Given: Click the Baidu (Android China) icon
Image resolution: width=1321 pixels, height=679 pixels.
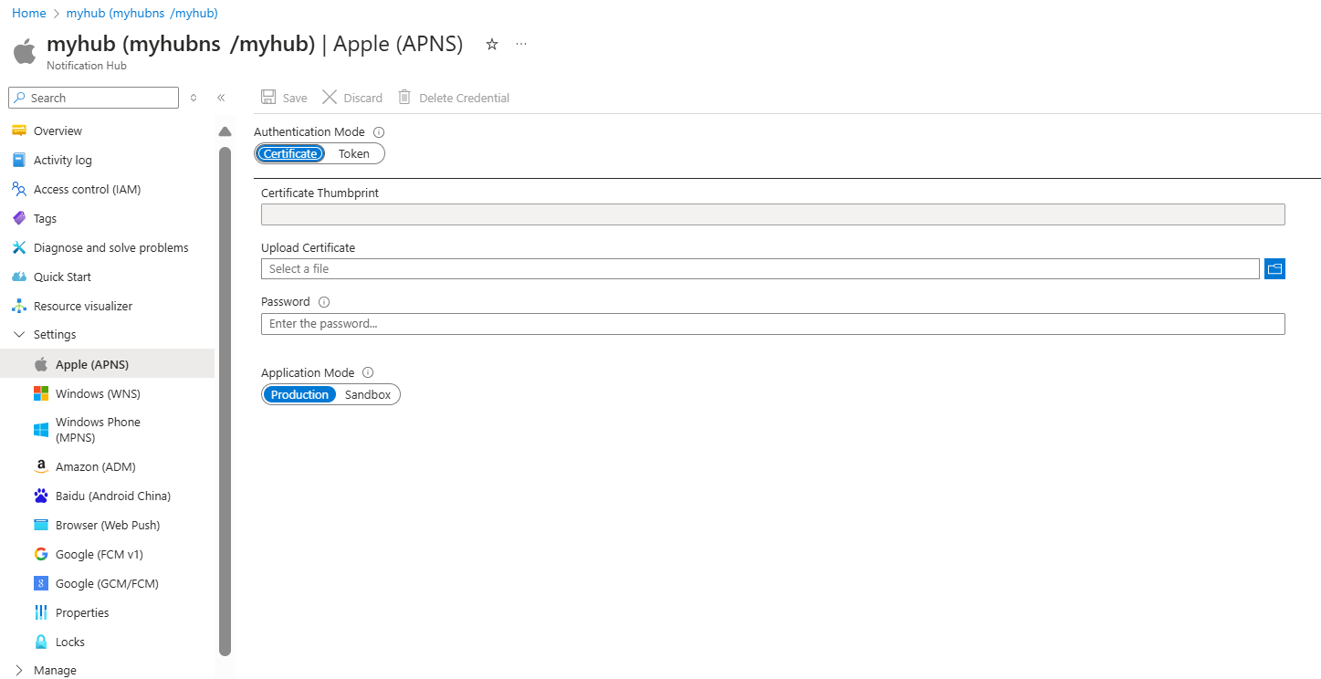Looking at the screenshot, I should (x=40, y=495).
